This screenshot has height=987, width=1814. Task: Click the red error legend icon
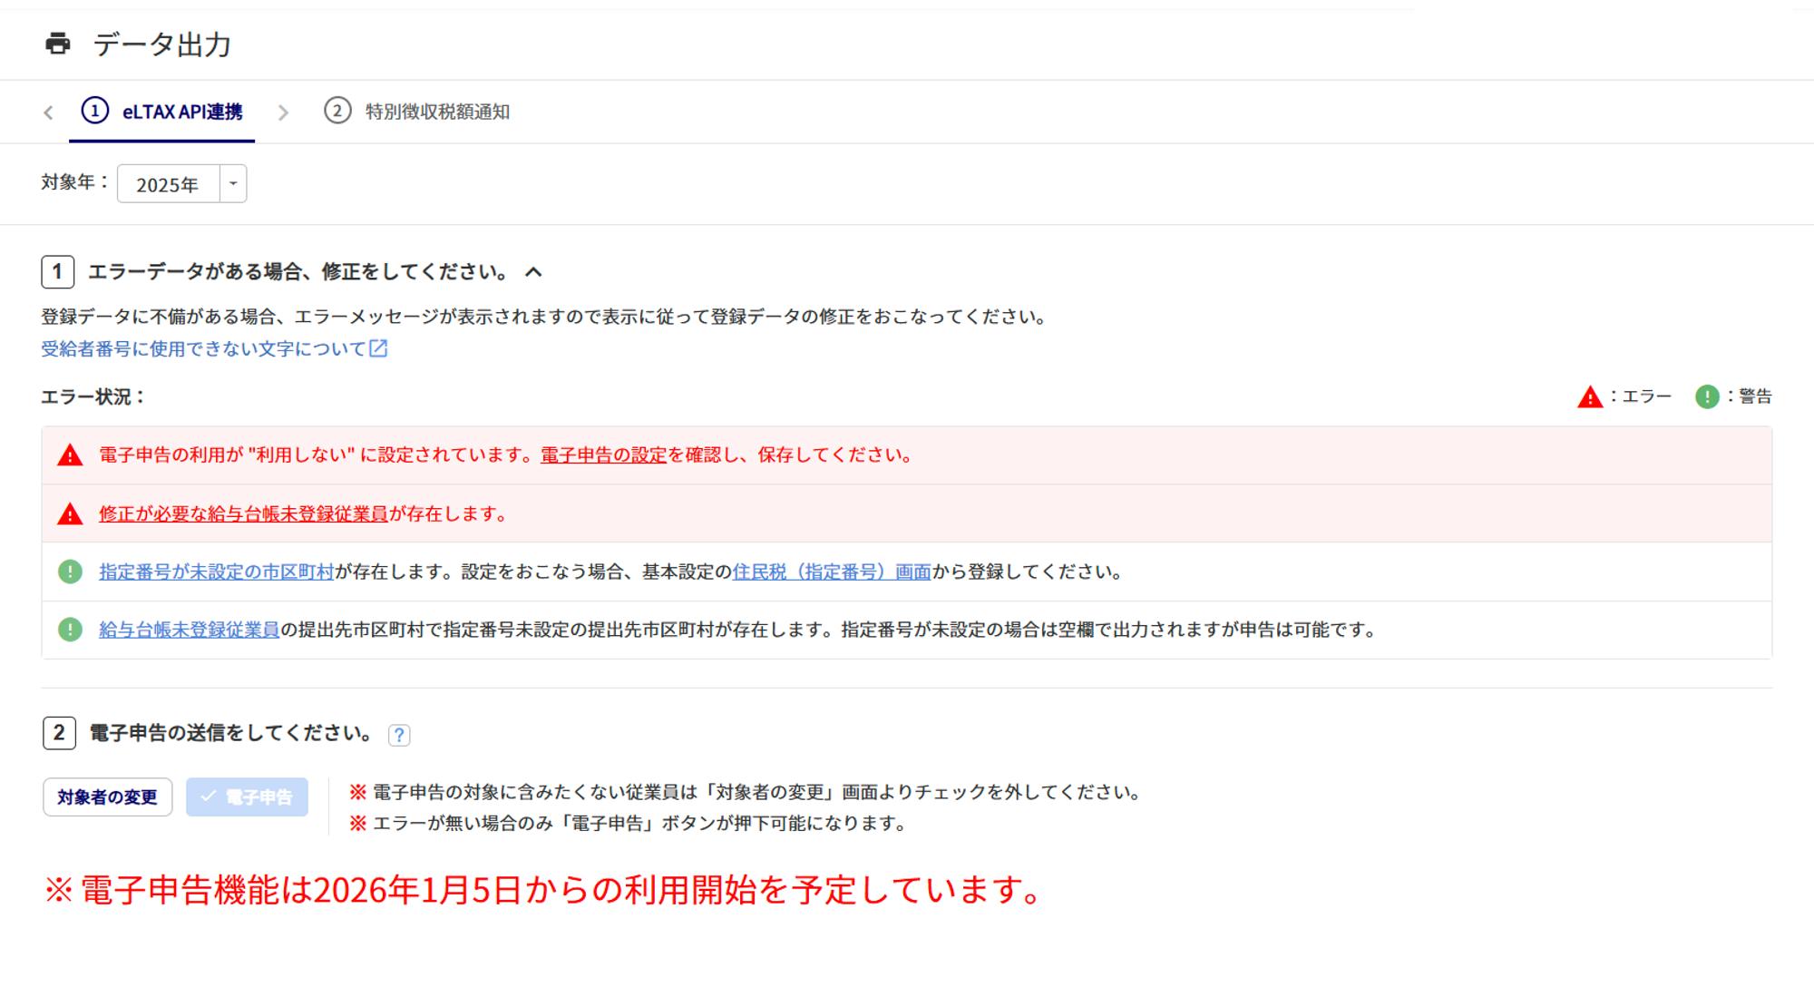tap(1590, 397)
